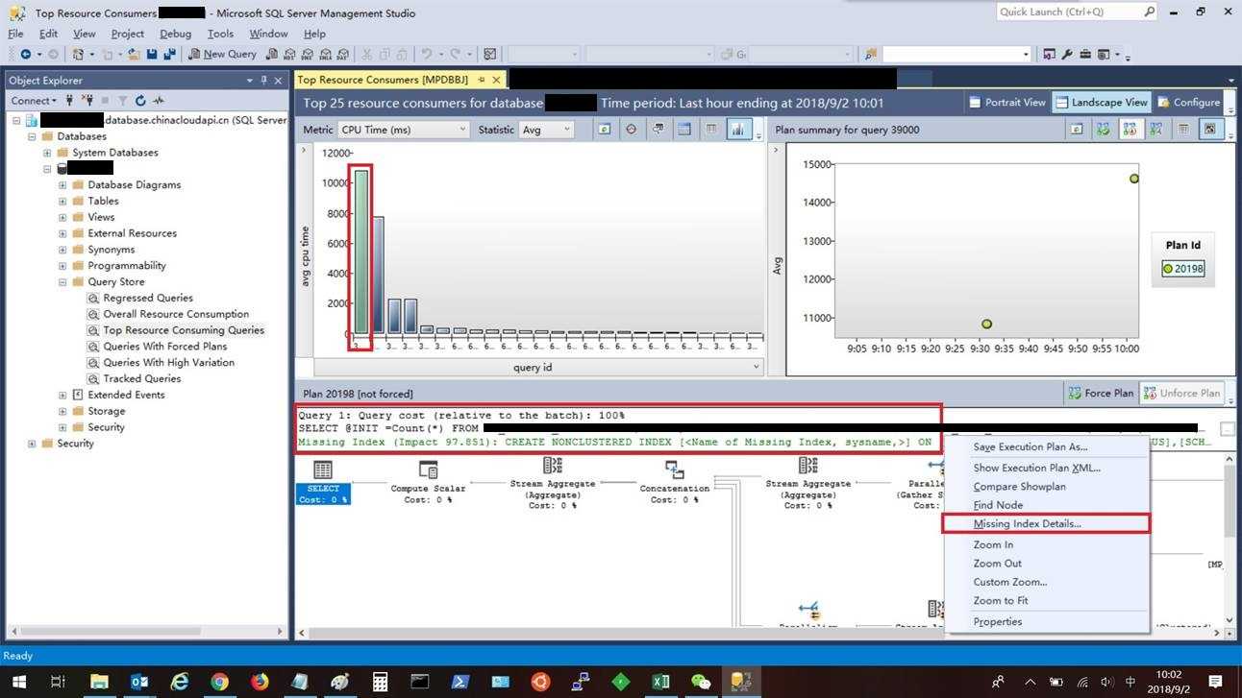Click the Undo toolbar icon
The height and width of the screenshot is (698, 1242).
426,54
